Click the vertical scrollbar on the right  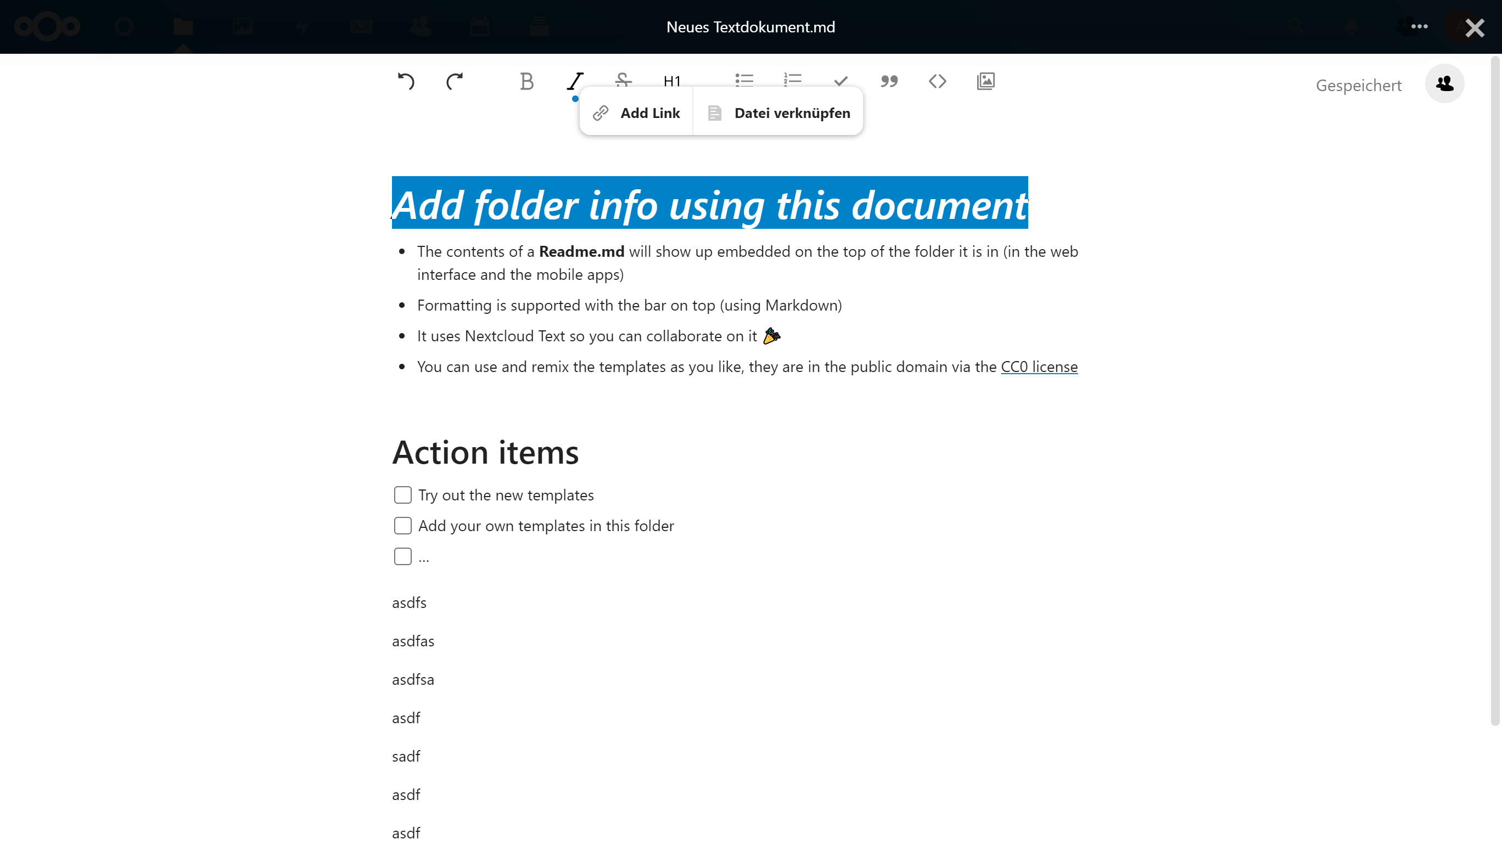click(x=1494, y=391)
